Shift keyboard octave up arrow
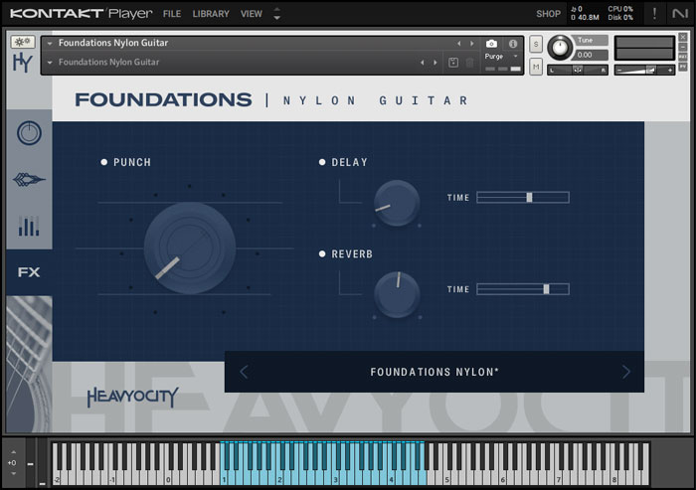The image size is (696, 490). (x=13, y=452)
